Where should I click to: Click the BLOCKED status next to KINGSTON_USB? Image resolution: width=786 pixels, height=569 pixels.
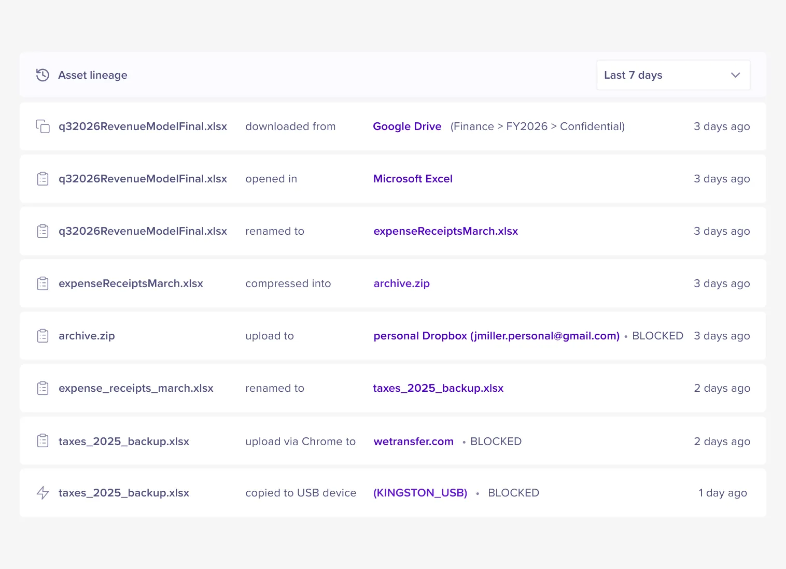click(513, 493)
